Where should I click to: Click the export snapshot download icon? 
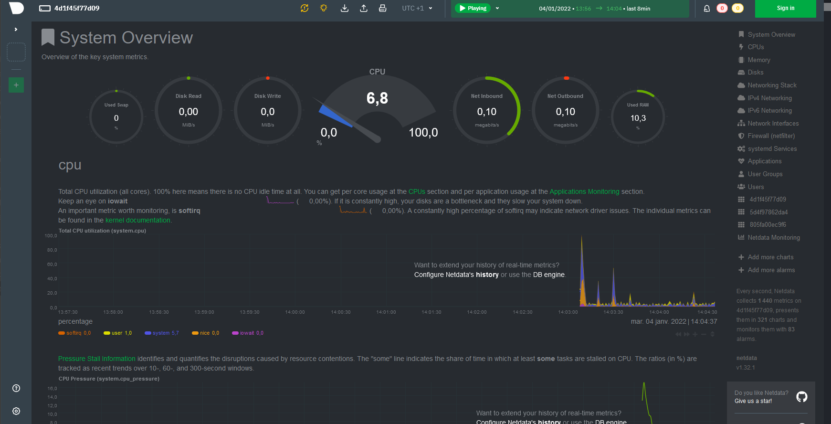(x=344, y=8)
